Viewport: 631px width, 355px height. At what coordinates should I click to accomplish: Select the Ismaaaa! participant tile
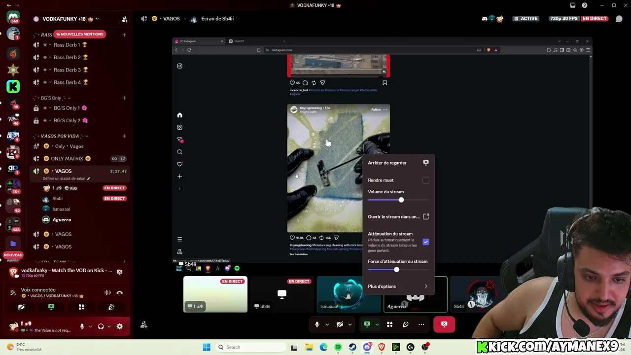[349, 294]
